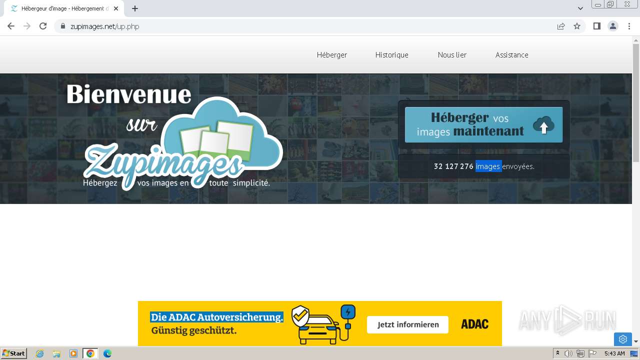Image resolution: width=640 pixels, height=360 pixels.
Task: Open the Nous lier menu item
Action: click(452, 55)
